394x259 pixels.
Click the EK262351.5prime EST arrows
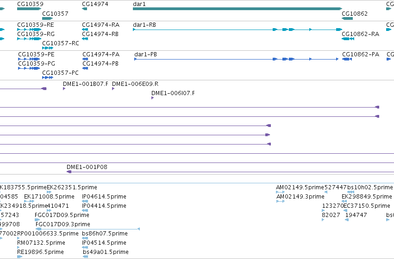pyautogui.click(x=49, y=192)
